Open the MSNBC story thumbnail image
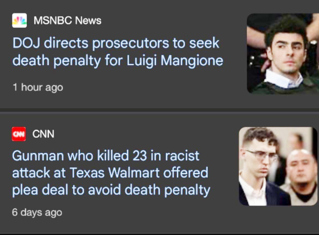Viewport: 319px width, 235px height. [283, 54]
